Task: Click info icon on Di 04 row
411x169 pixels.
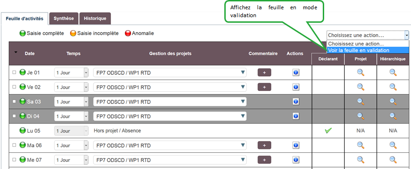Action: click(296, 116)
